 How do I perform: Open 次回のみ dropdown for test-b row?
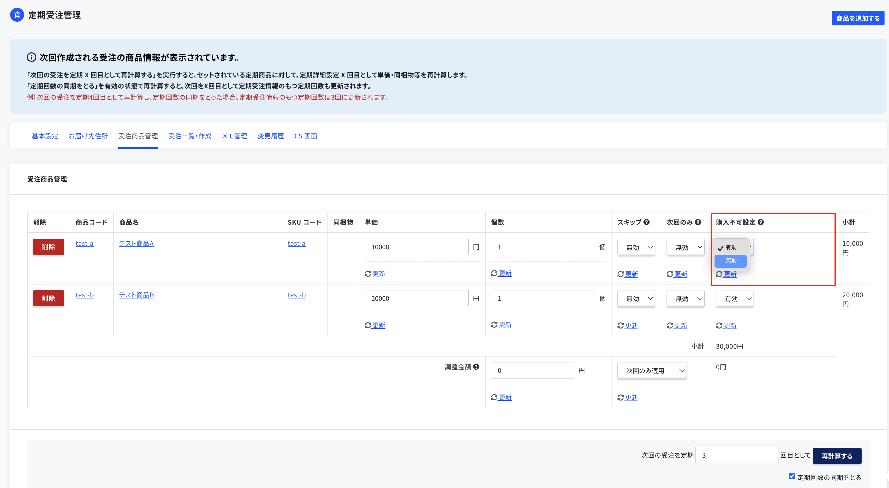click(686, 299)
